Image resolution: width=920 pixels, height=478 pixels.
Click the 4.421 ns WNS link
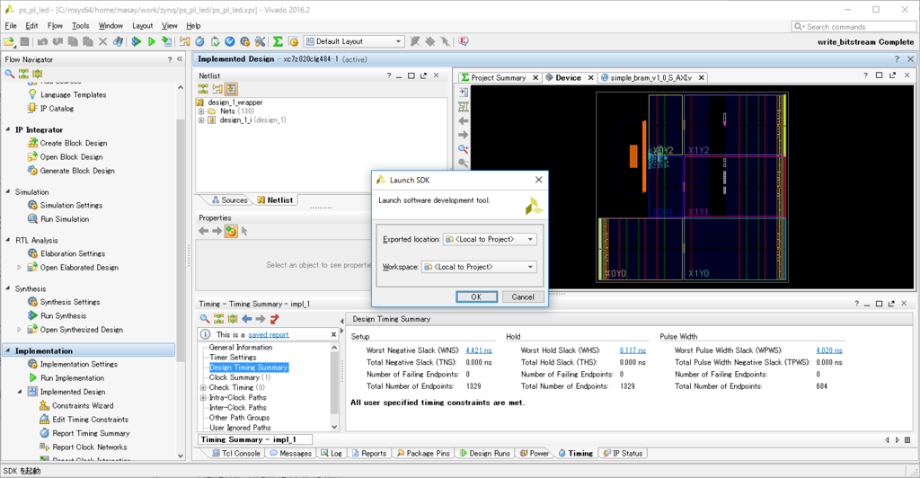coord(479,350)
